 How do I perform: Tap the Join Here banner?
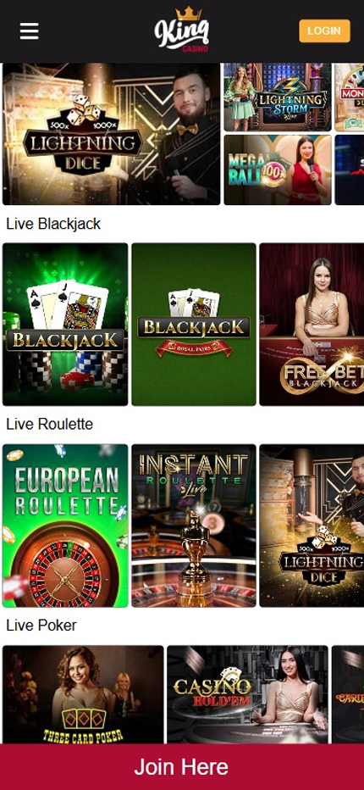coord(182,767)
